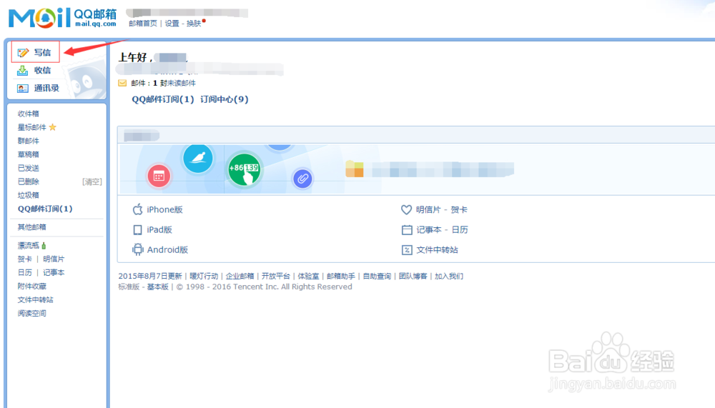The height and width of the screenshot is (408, 715).
Task: Open 收信 to receive mail
Action: tap(42, 70)
